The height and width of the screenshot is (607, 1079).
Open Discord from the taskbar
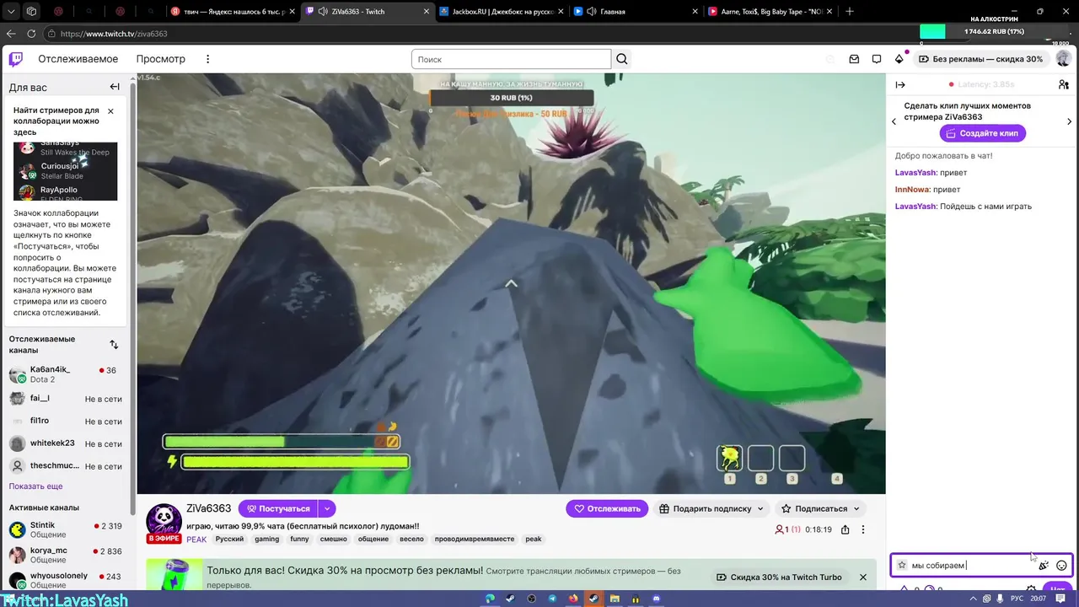pos(657,599)
